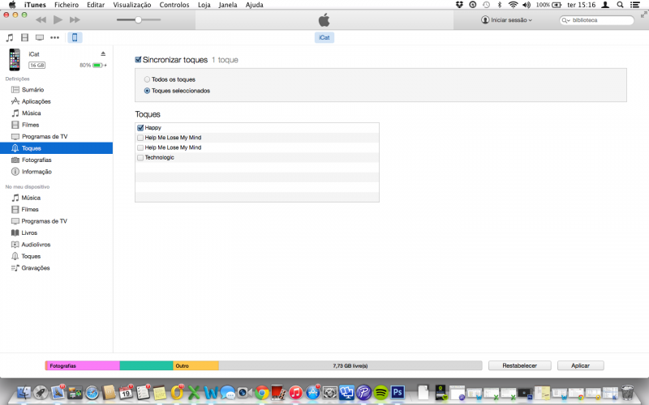Uncheck the Happy ringtone checkbox

coord(140,128)
